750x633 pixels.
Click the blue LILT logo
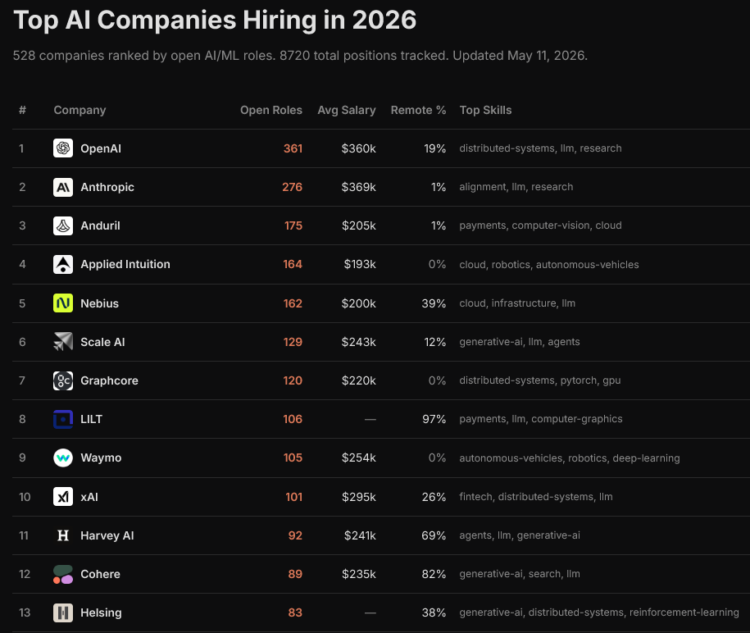62,419
